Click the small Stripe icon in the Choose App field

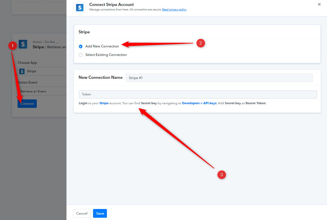pos(22,71)
